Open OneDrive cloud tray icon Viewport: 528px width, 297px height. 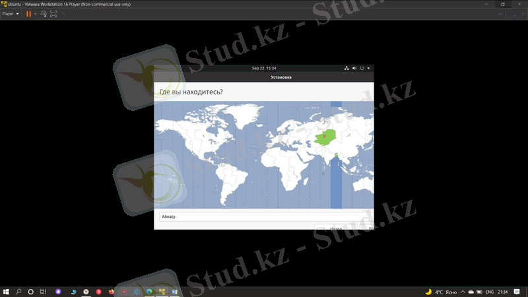click(471, 292)
